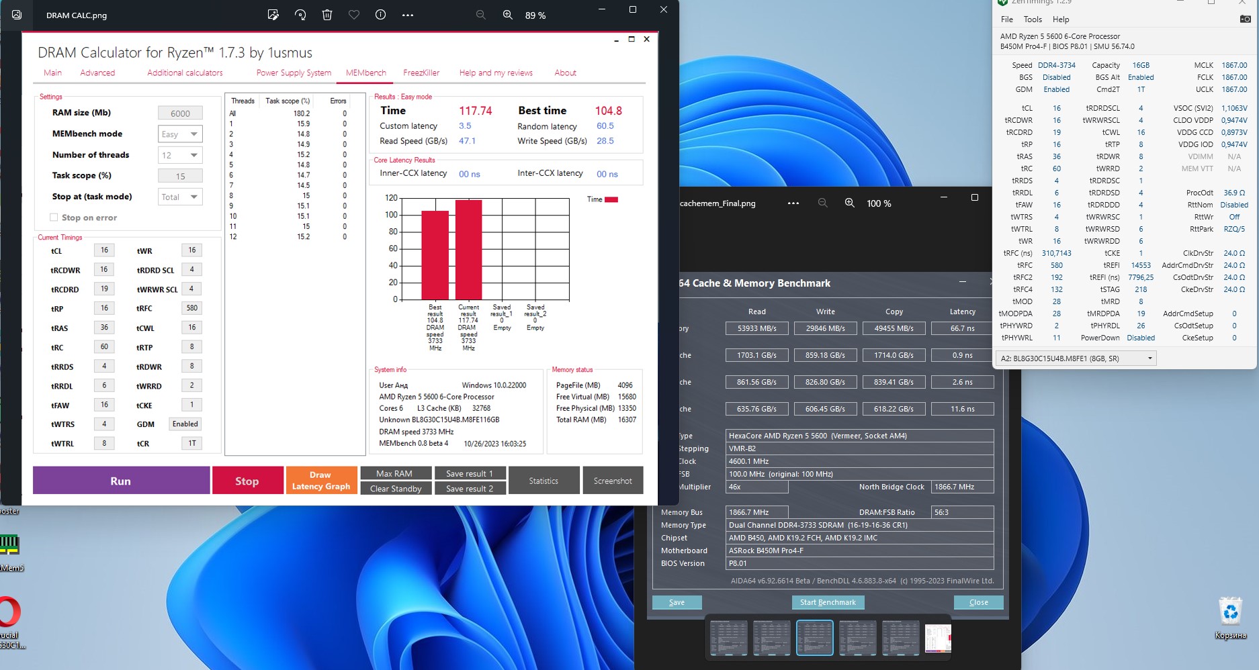Open the See more menu in DRAM CALC window
The height and width of the screenshot is (670, 1259).
[x=408, y=15]
